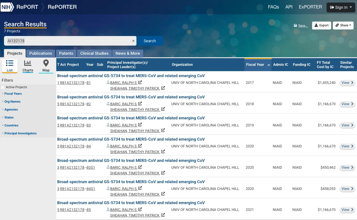Switch to Charts view

[x=28, y=66]
